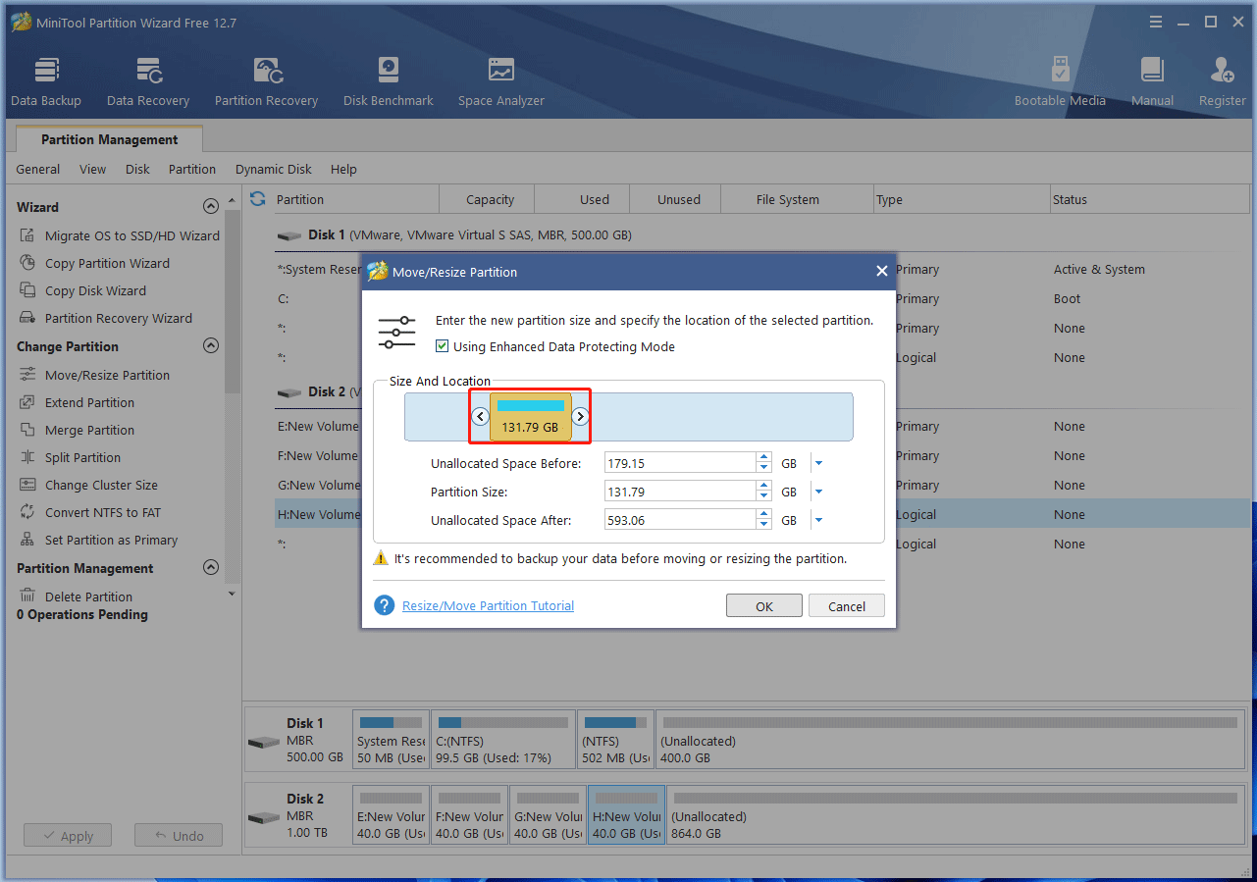Choose Delete Partition in the sidebar
Screen dimensions: 1257x882
pyautogui.click(x=88, y=597)
